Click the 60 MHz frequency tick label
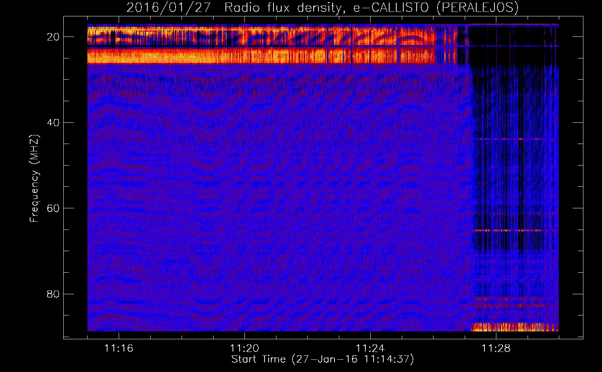602x372 pixels. [x=53, y=208]
